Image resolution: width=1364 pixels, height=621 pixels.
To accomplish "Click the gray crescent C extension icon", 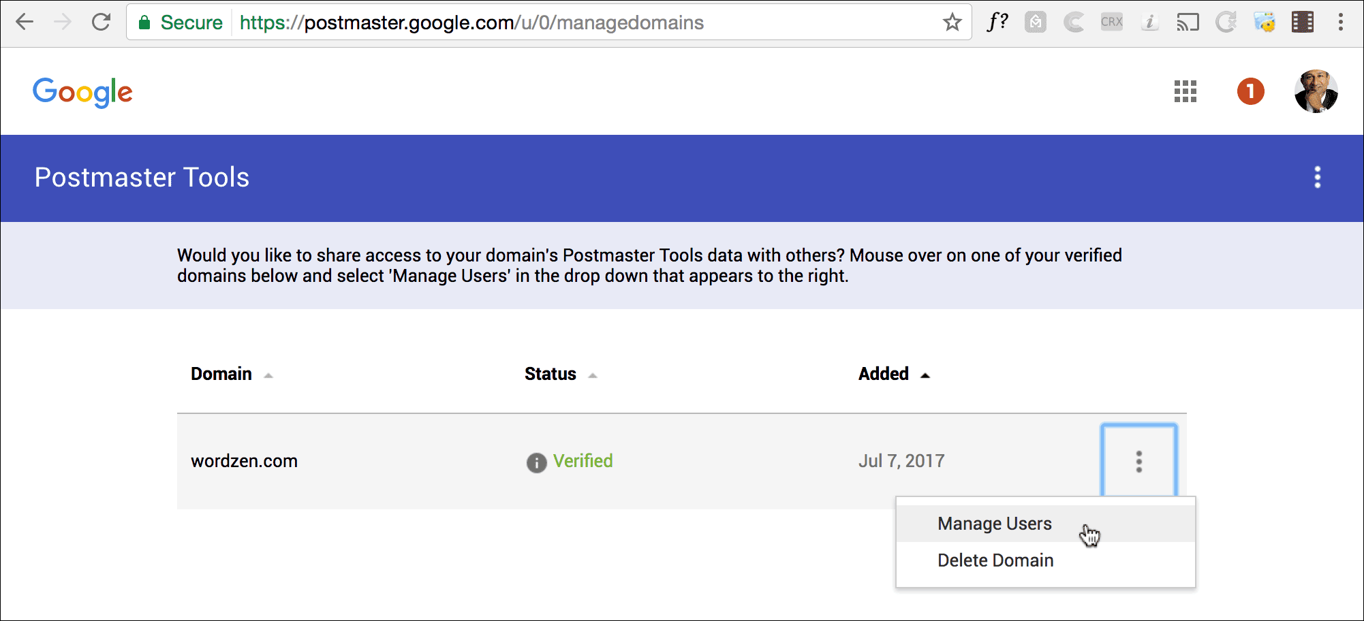I will [1074, 22].
